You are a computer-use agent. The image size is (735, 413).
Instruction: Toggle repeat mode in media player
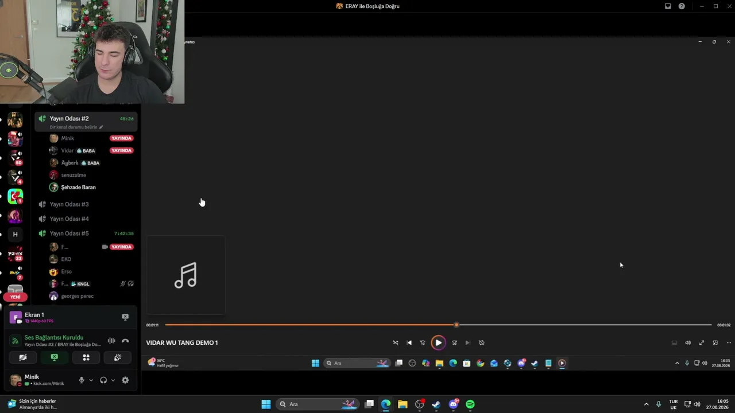(482, 342)
